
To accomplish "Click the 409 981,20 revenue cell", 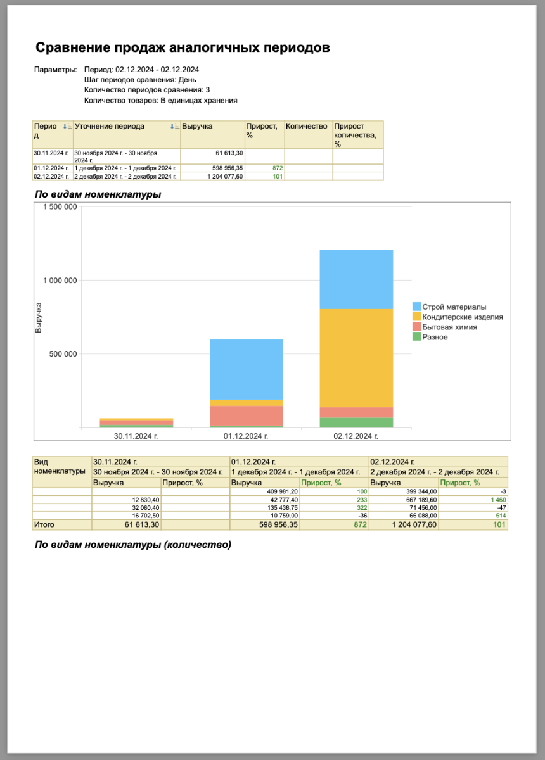I will (x=264, y=491).
